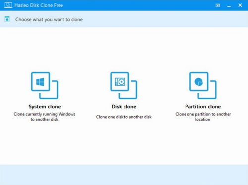The height and width of the screenshot is (185, 248).
Task: Click the 'Hasleo Disk Clone Free' window title
Action: click(x=39, y=5)
